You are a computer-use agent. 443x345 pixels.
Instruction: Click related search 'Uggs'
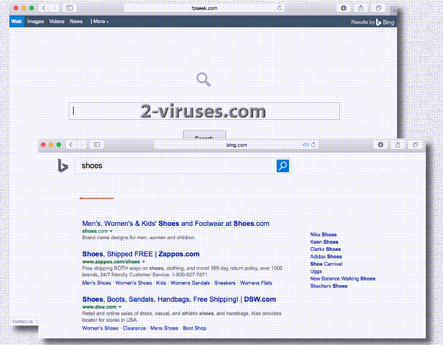316,271
